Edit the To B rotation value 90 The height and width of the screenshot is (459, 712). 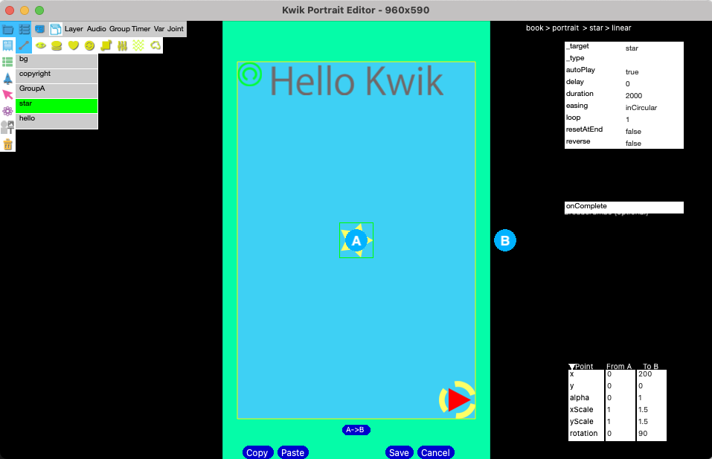coord(651,434)
